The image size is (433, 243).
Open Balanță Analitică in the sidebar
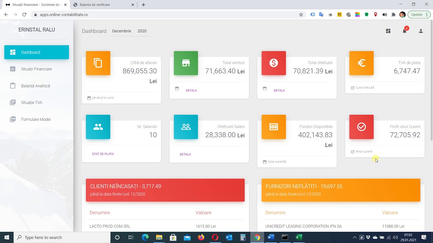pyautogui.click(x=37, y=86)
